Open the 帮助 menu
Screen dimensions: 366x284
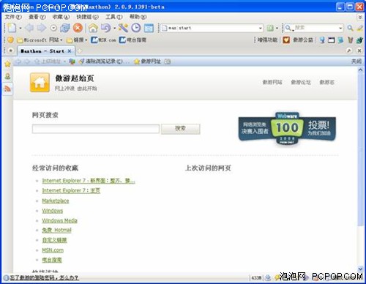138,17
